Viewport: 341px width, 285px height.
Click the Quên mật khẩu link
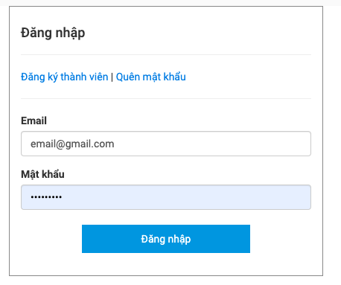151,77
